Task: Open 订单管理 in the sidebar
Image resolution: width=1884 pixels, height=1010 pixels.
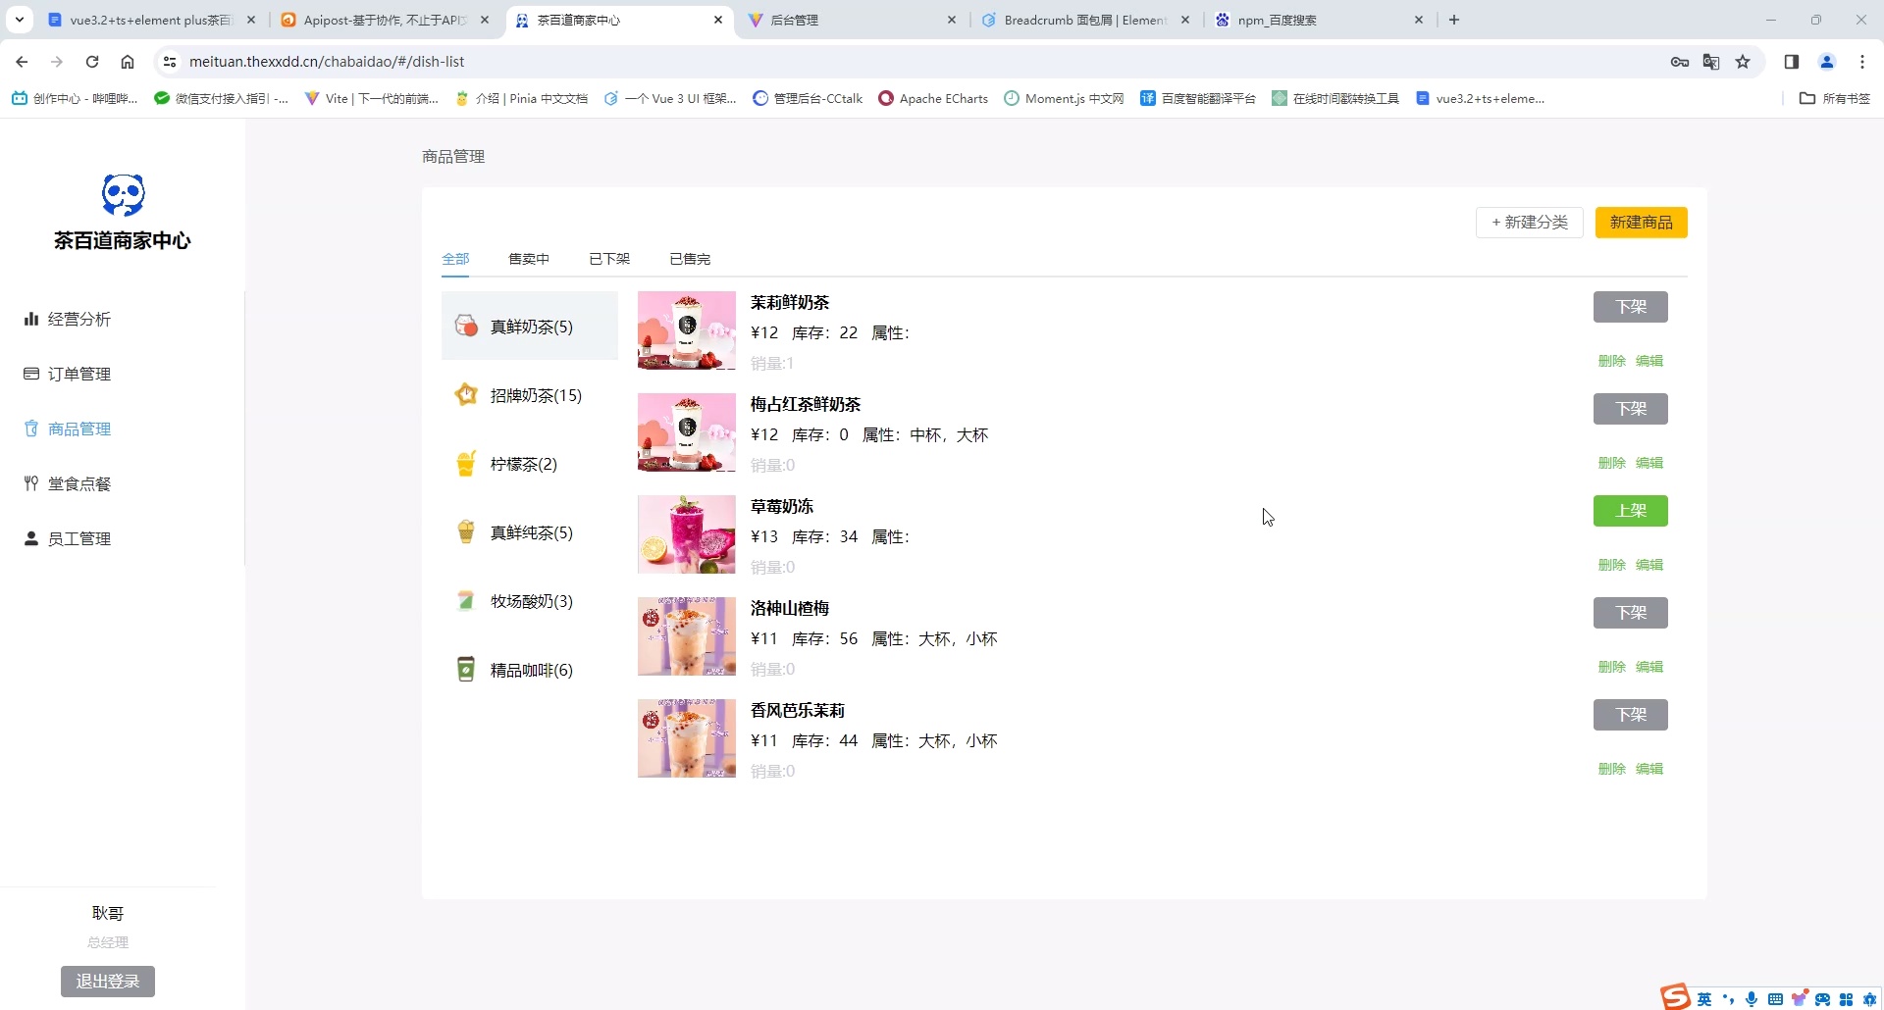Action: (79, 374)
